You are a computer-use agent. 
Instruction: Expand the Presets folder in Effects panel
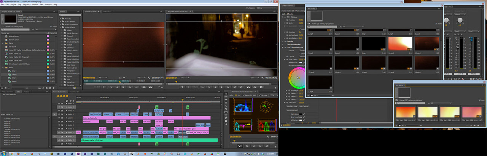coord(60,19)
